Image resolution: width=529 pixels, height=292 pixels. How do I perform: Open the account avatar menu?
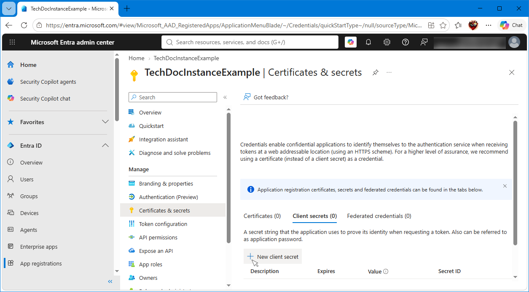point(514,42)
